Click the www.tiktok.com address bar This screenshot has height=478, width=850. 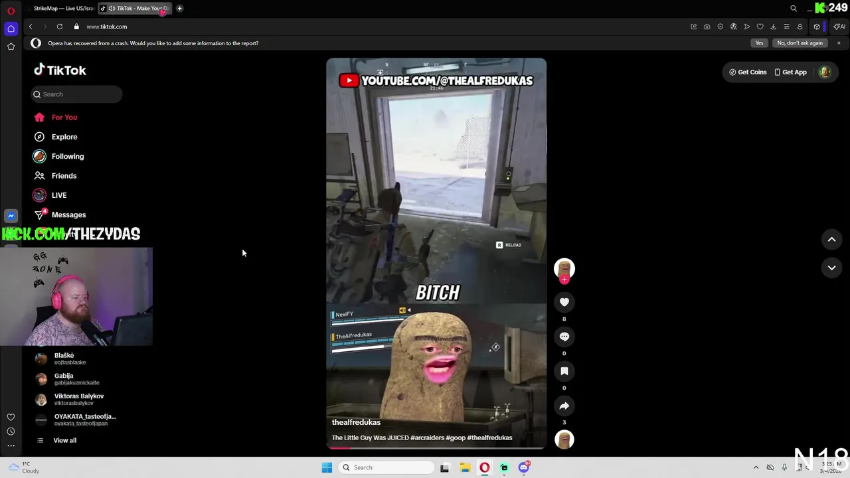106,27
